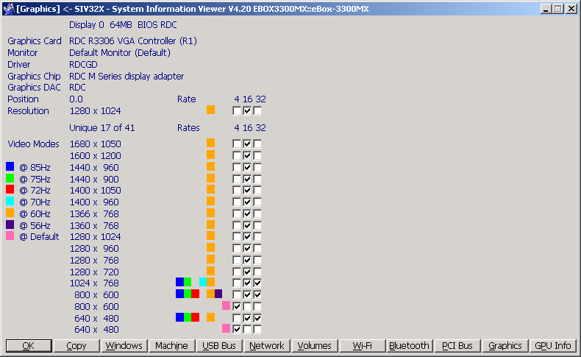Image resolution: width=581 pixels, height=357 pixels.
Task: Toggle the 16-bit checkbox for 1680 x 1050
Action: click(247, 144)
